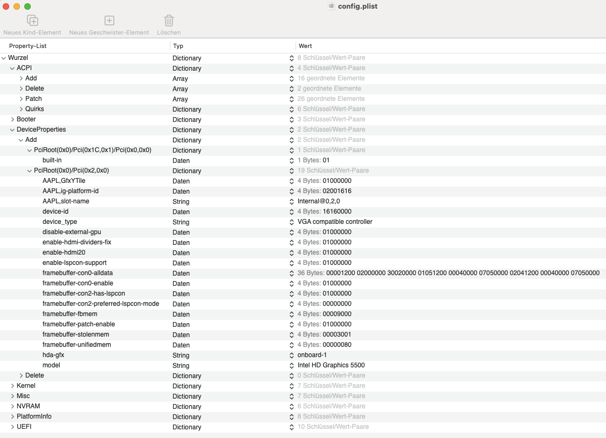Expand the Delete dictionary under DeviceProperties
Image resolution: width=606 pixels, height=438 pixels.
click(21, 375)
